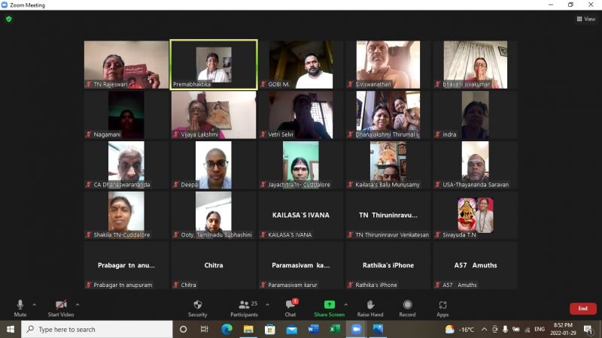Open Microsoft Store from taskbar
The width and height of the screenshot is (602, 338).
[x=270, y=329]
